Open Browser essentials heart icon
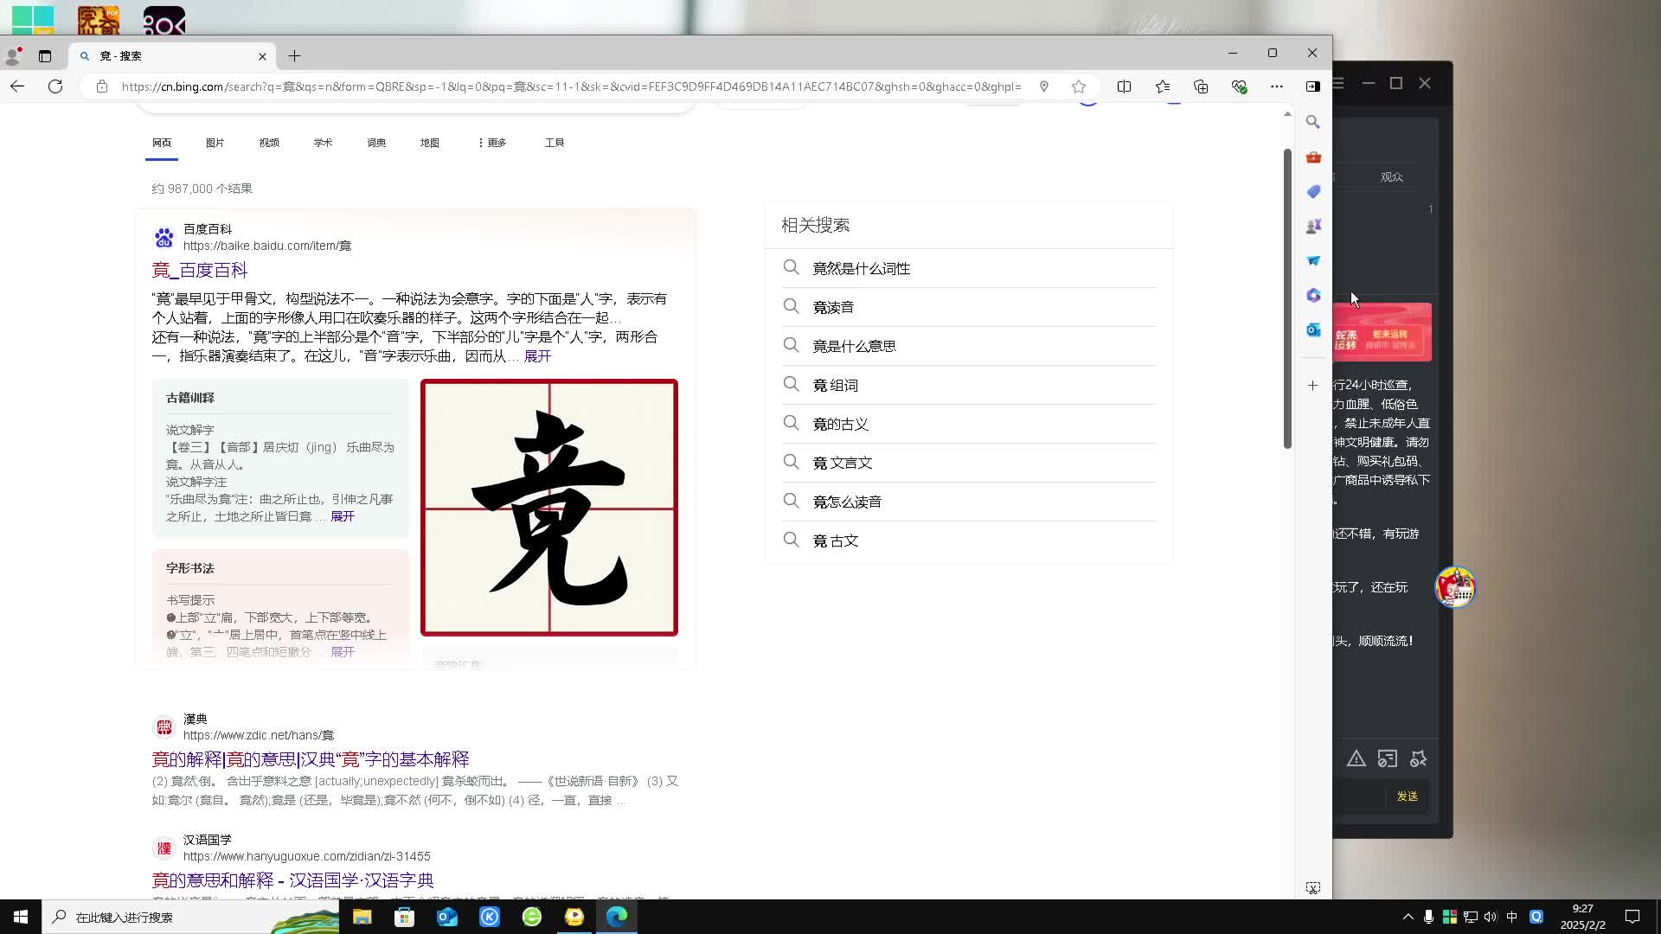The height and width of the screenshot is (934, 1661). point(1240,86)
